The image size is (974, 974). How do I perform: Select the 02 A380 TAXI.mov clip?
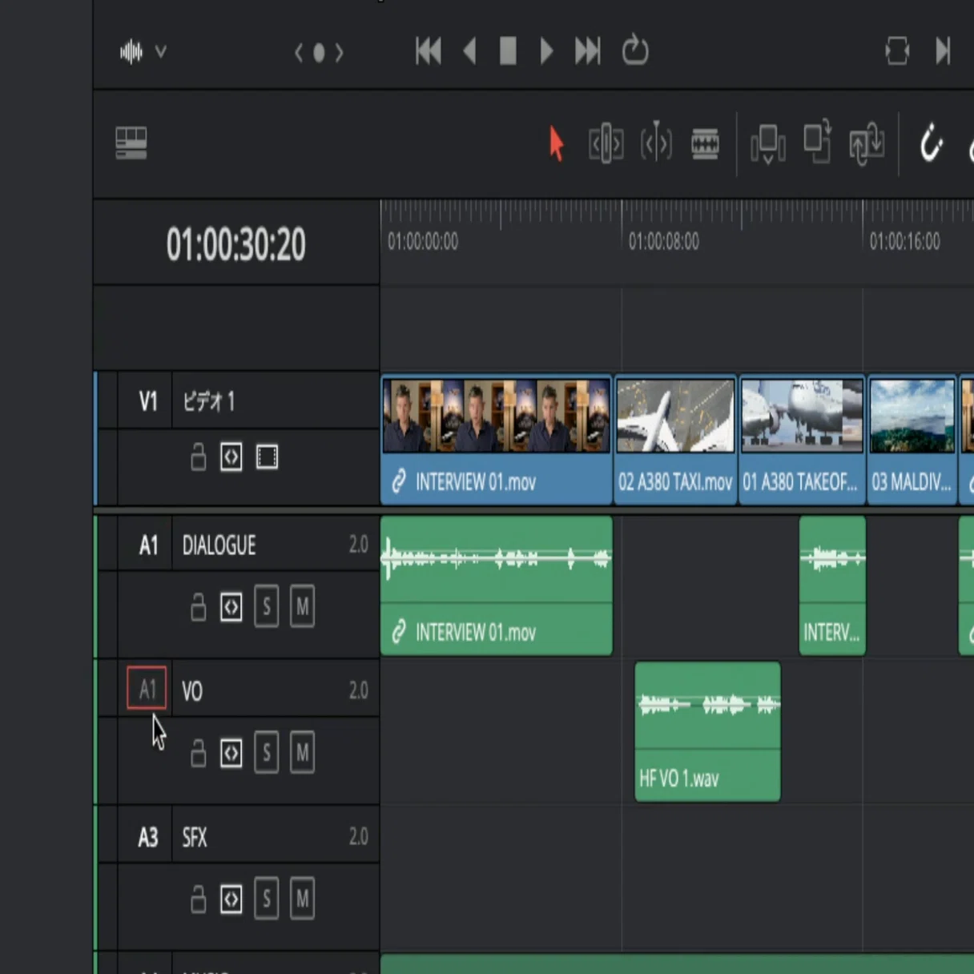(675, 440)
